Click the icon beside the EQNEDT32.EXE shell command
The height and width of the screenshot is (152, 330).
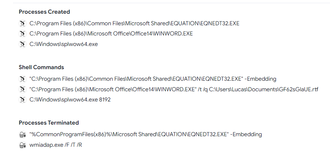[22, 79]
